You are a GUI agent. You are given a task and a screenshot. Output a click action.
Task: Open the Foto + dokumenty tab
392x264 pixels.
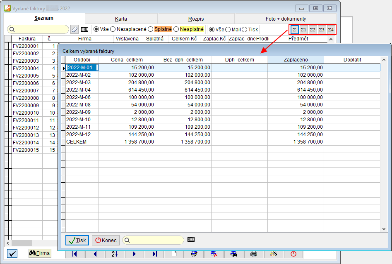click(x=286, y=19)
